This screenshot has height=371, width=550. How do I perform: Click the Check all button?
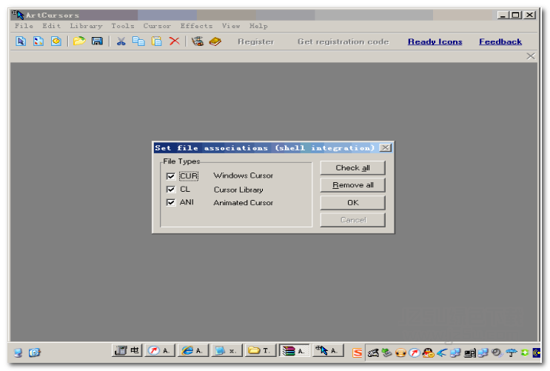tap(352, 168)
